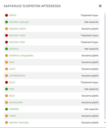The image size is (106, 128).
Task: Open the SAVONLINNA pharmacy link
Action: coord(16,102)
